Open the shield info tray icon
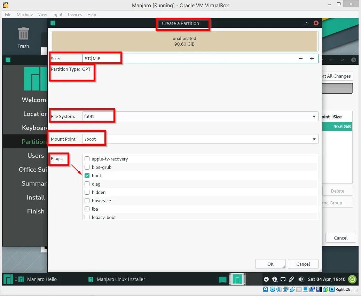 (x=275, y=279)
